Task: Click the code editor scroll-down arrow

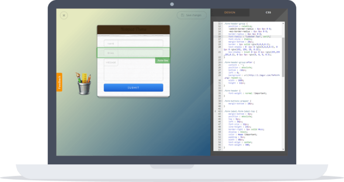Action: (x=283, y=149)
